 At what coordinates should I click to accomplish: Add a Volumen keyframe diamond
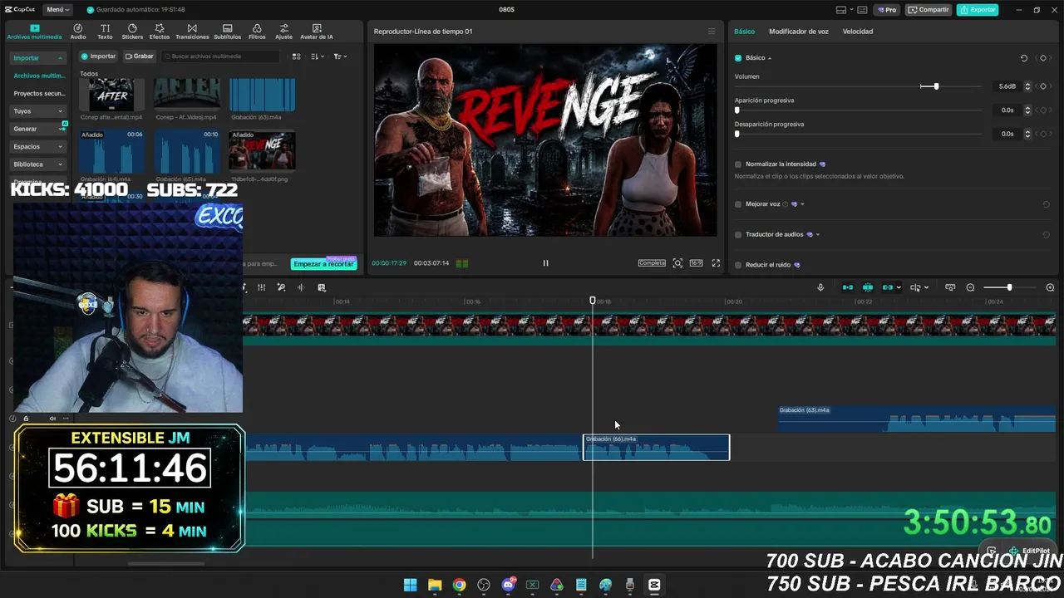1043,86
